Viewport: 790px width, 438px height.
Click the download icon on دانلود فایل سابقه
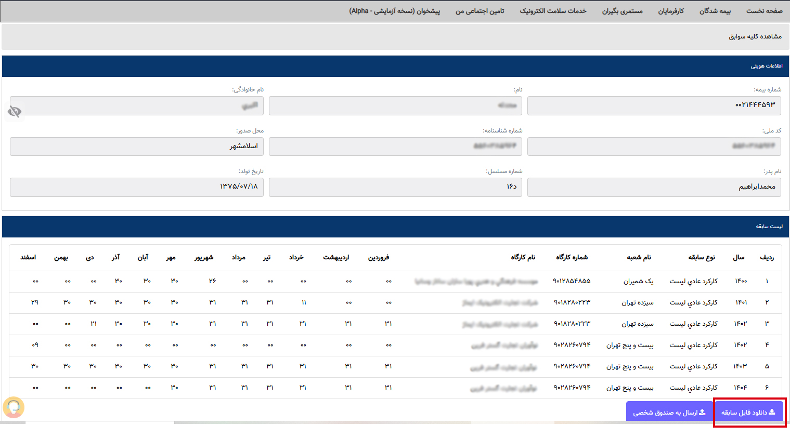tap(772, 412)
